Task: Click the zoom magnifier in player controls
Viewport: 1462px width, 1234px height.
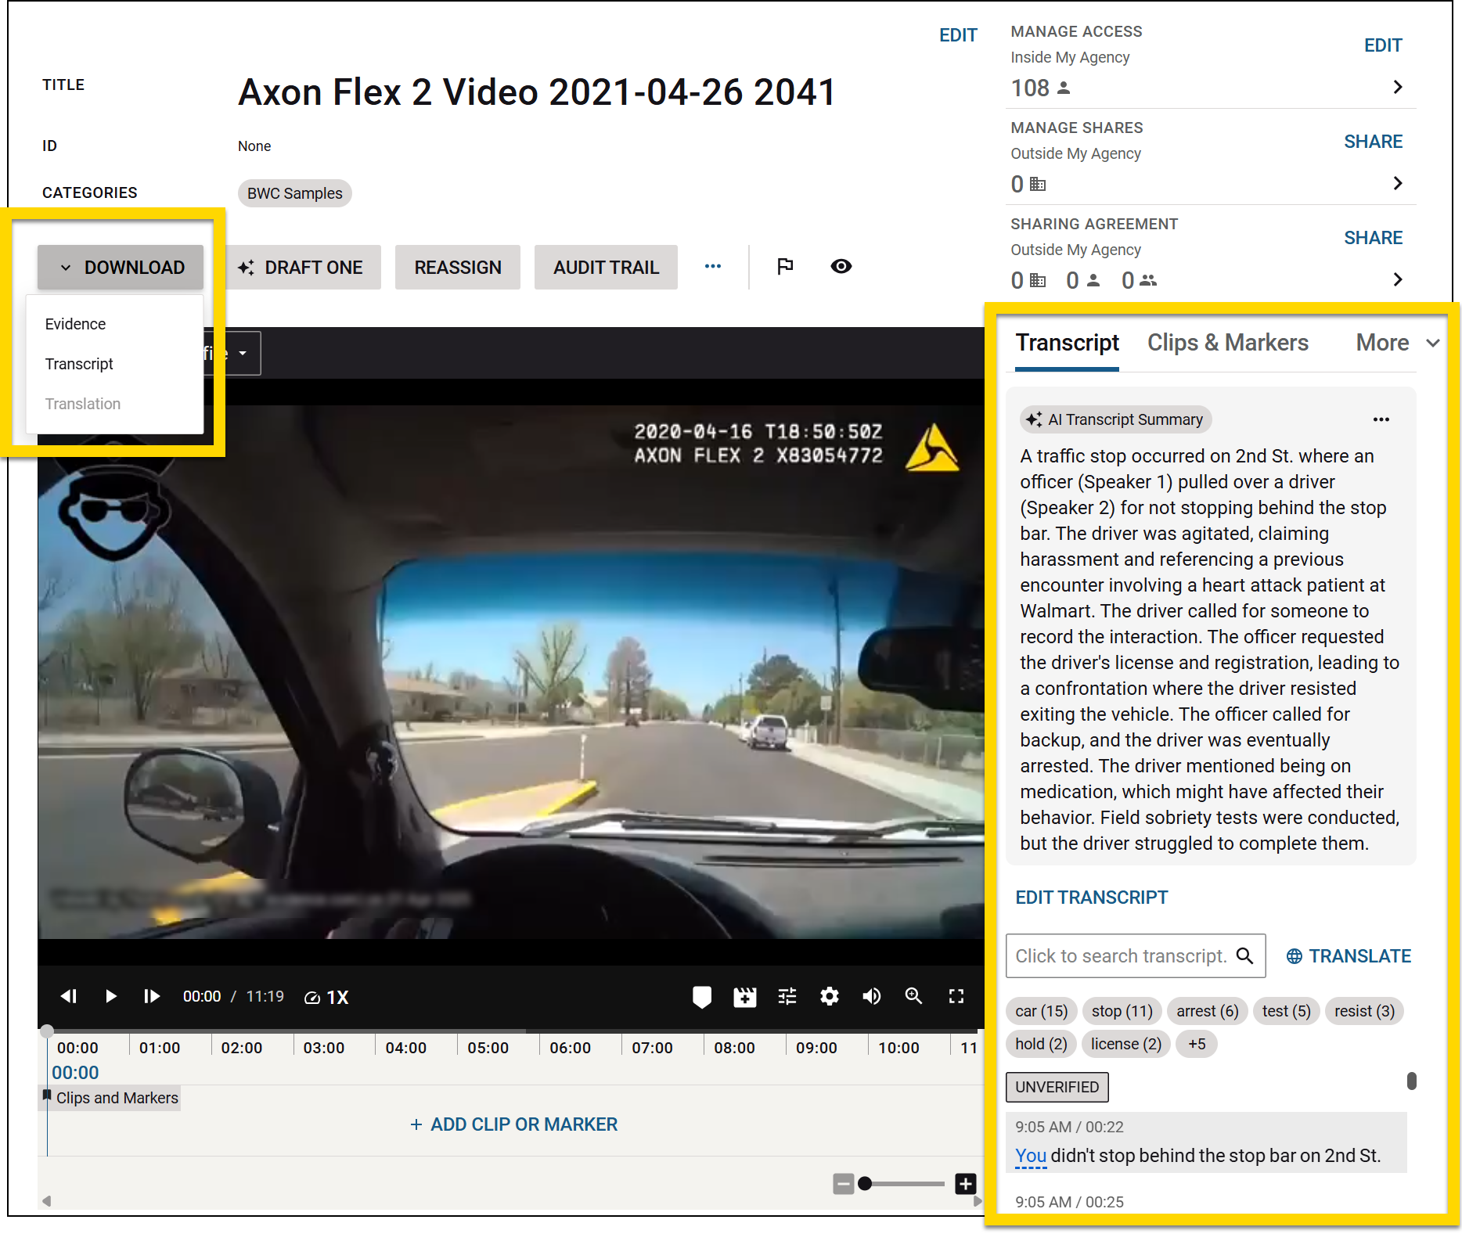Action: (x=913, y=996)
